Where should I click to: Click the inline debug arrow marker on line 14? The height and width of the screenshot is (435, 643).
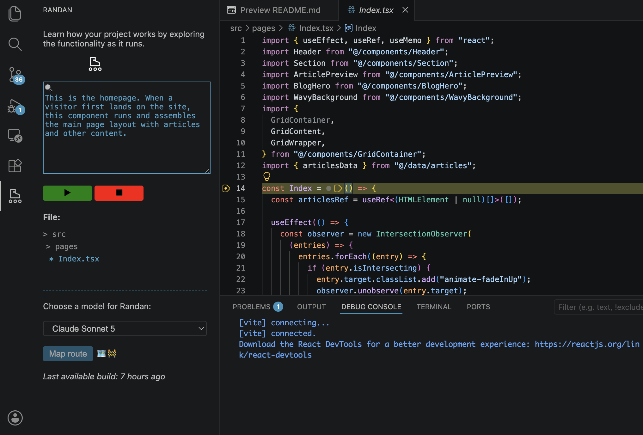point(338,188)
